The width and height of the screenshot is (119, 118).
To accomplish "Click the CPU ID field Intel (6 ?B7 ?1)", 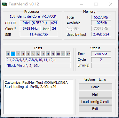I will (35, 23).
